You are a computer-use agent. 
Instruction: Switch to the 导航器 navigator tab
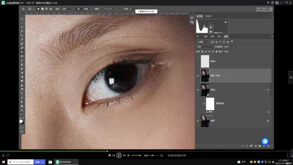pos(208,16)
